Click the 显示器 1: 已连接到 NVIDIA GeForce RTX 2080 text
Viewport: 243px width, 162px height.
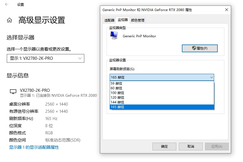point(58,95)
